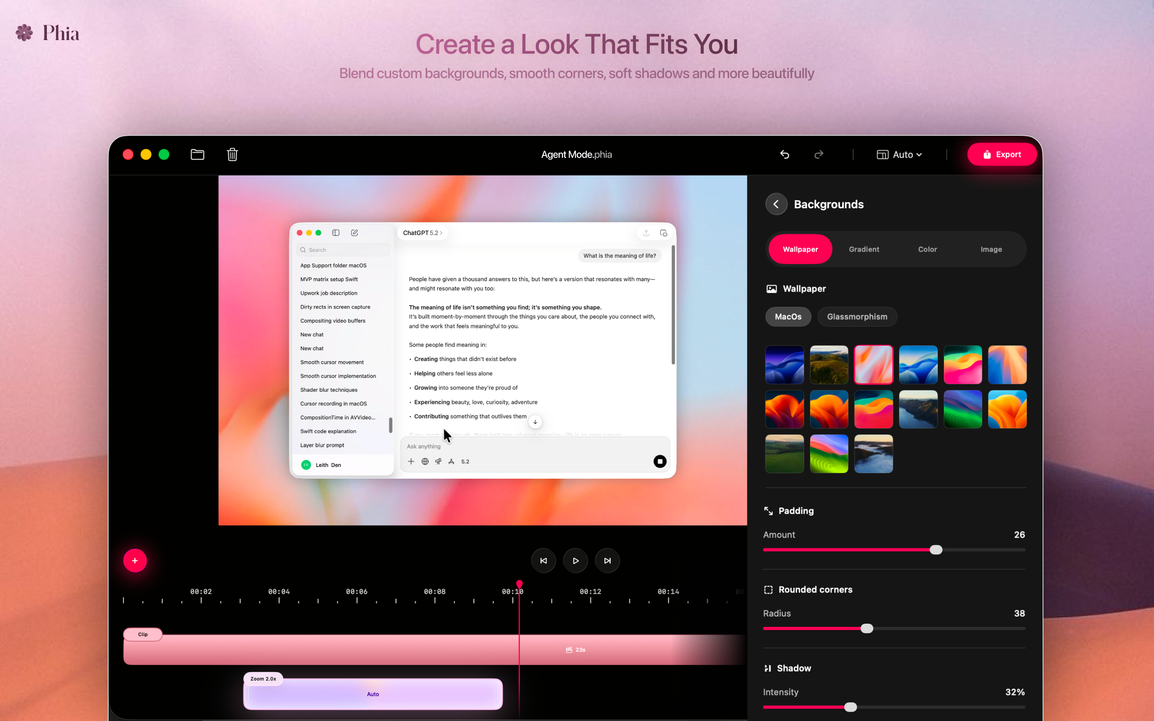Select the MacOs wallpaper category
This screenshot has width=1154, height=721.
tap(788, 316)
